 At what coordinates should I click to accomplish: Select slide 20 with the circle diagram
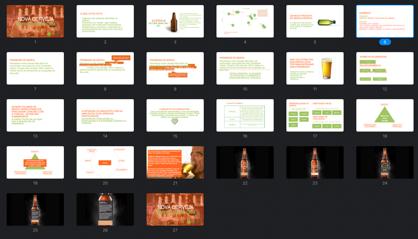tap(105, 162)
